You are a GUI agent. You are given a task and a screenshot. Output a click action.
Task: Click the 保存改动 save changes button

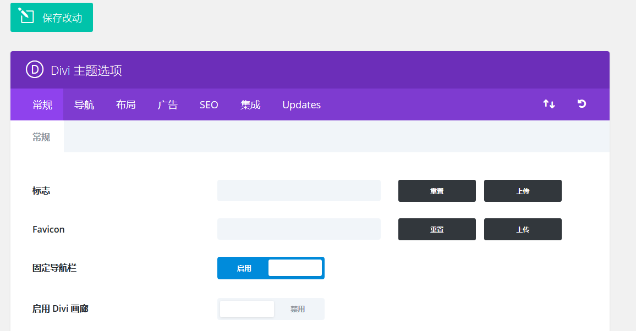coord(52,18)
